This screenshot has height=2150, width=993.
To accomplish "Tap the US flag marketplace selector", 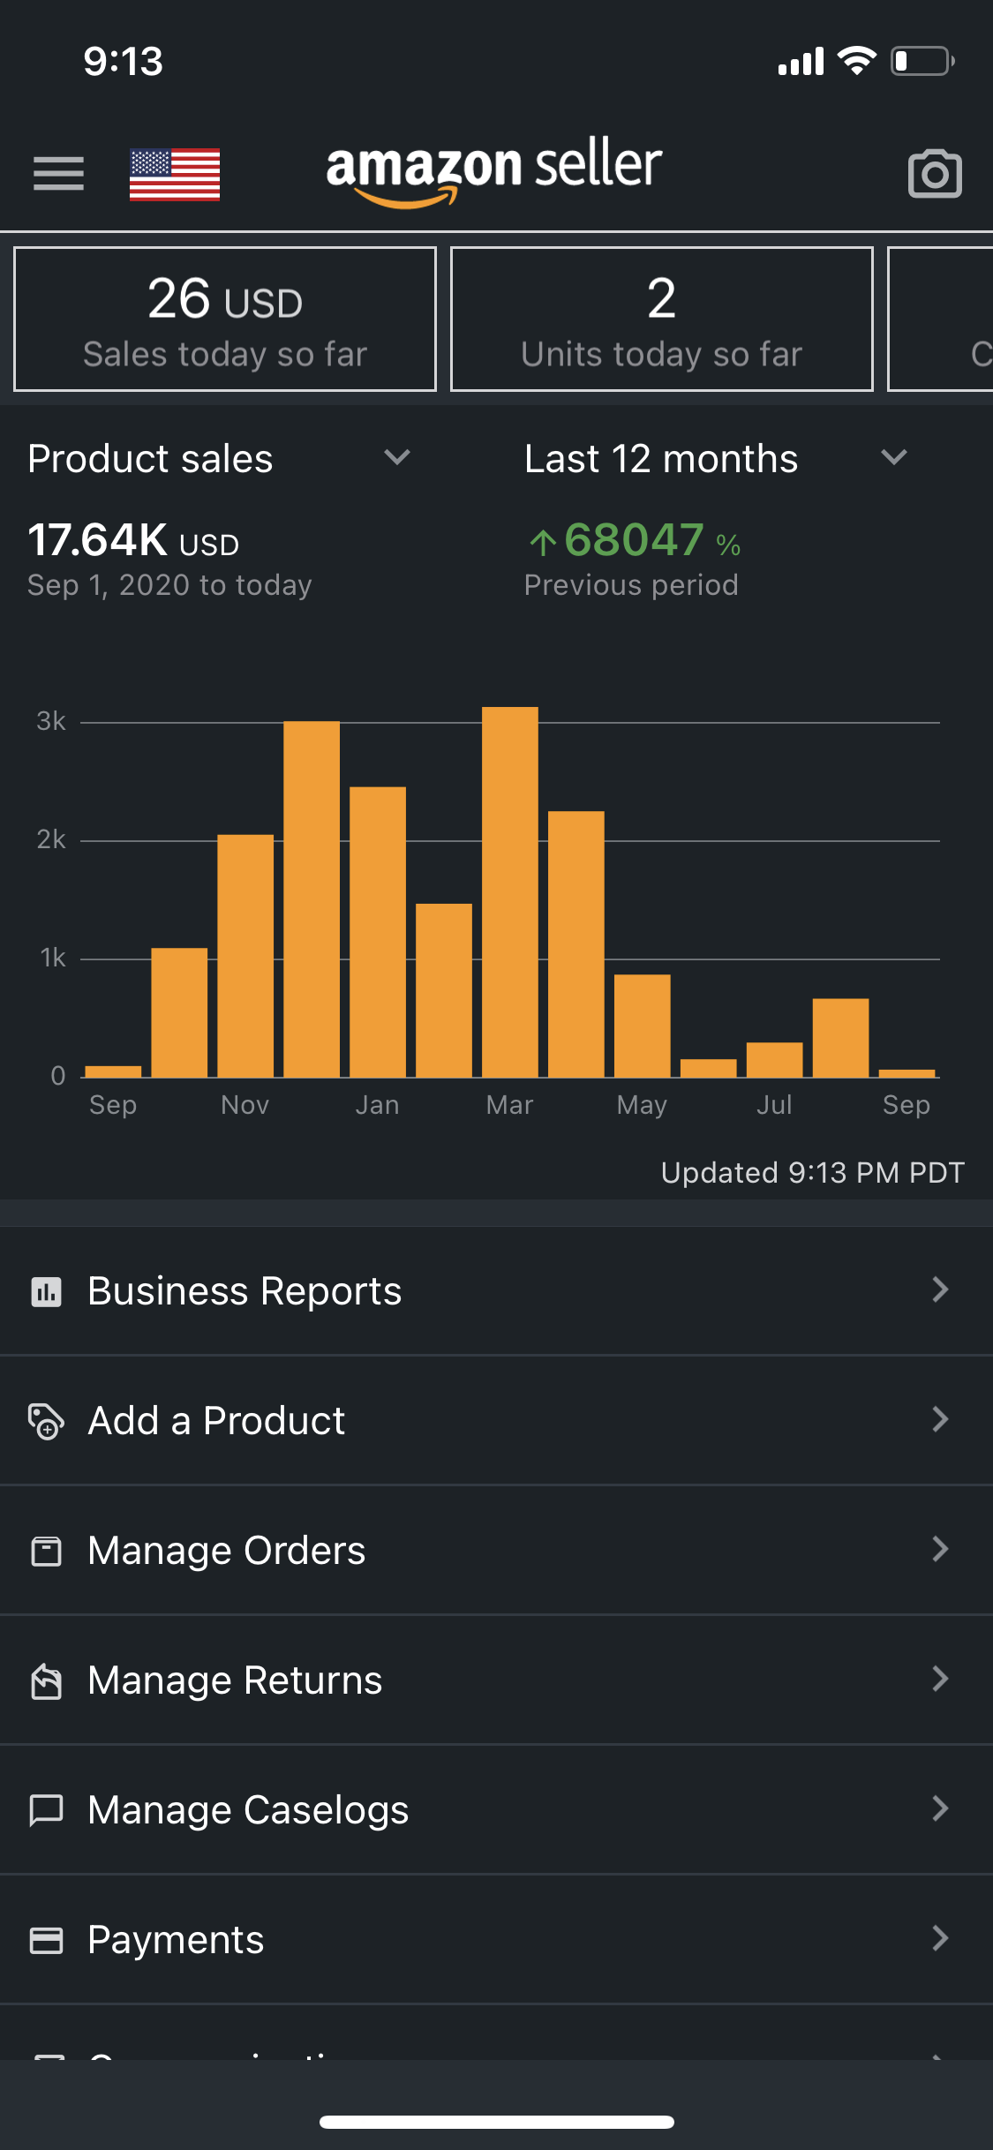I will (x=175, y=174).
